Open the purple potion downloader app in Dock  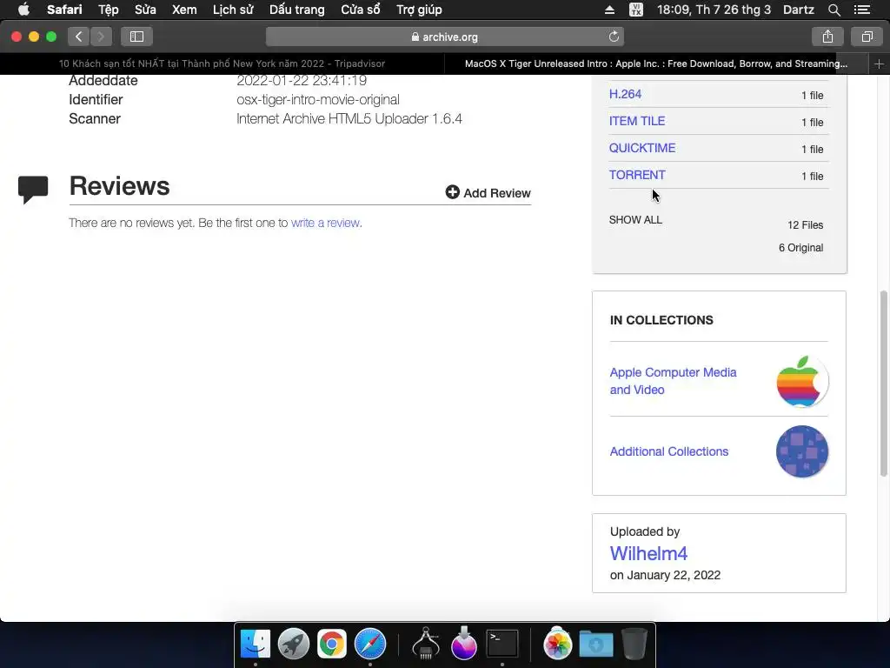[464, 643]
